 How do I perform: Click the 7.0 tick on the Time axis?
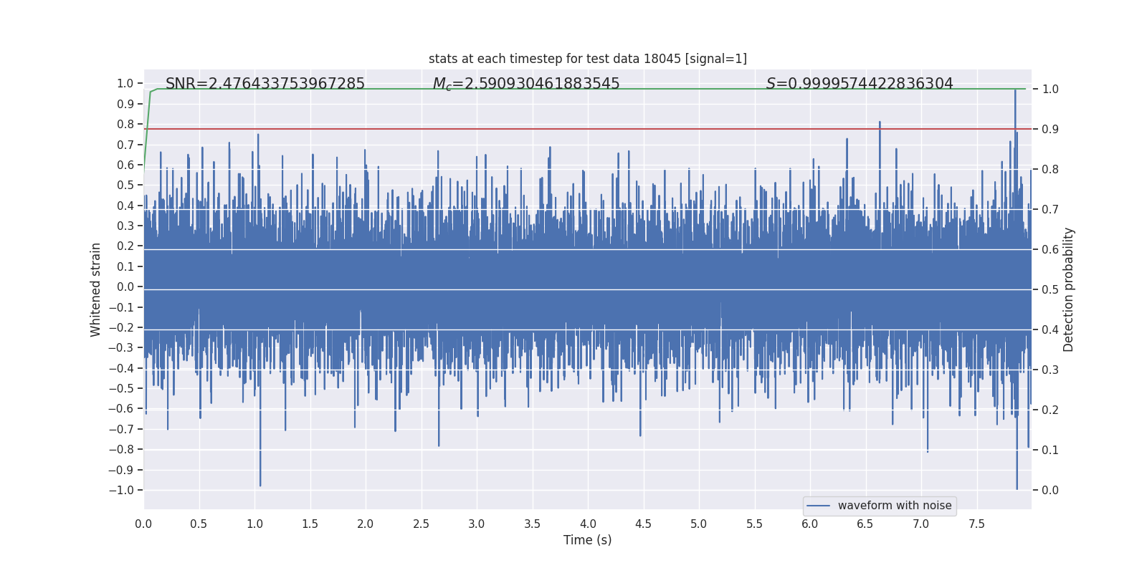(921, 524)
